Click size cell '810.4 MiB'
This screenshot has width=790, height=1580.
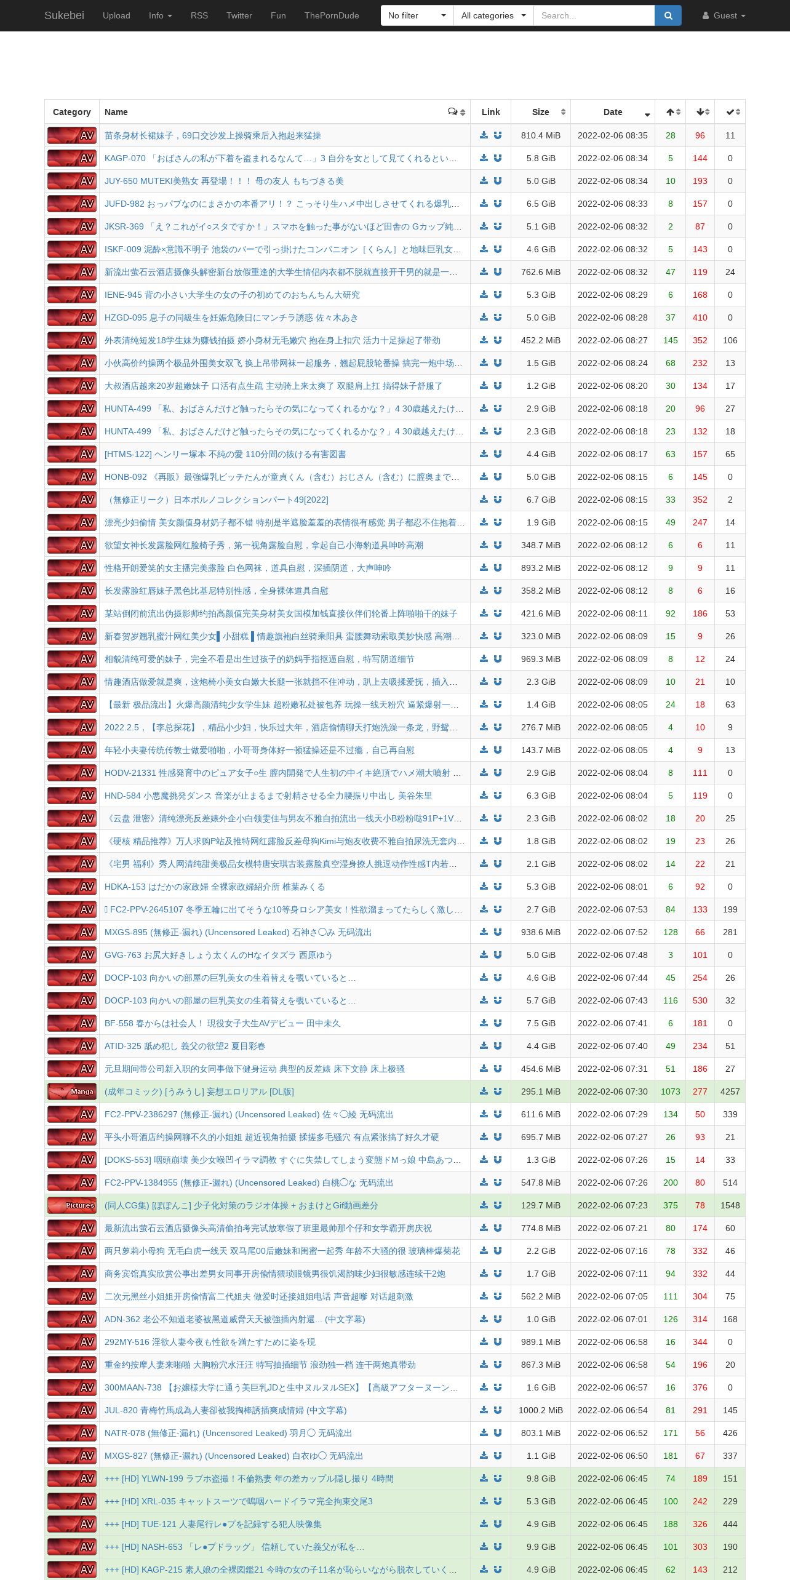coord(541,135)
